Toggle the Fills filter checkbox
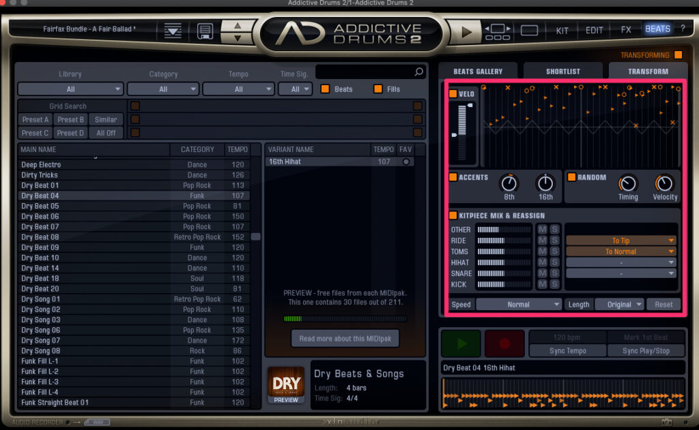699x430 pixels. click(x=377, y=89)
